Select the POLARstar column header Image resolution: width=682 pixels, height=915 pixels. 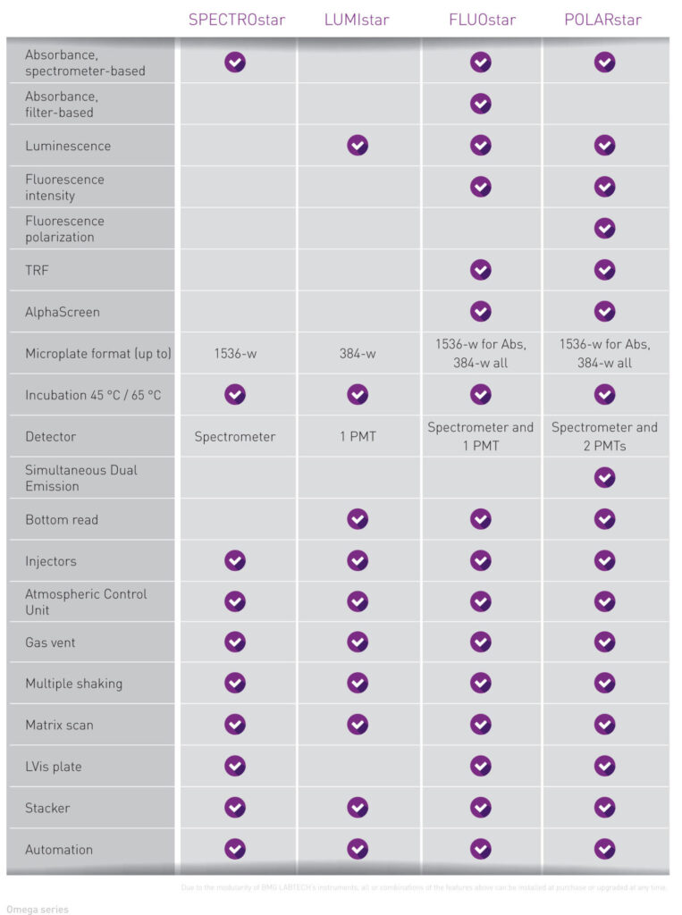click(x=602, y=20)
